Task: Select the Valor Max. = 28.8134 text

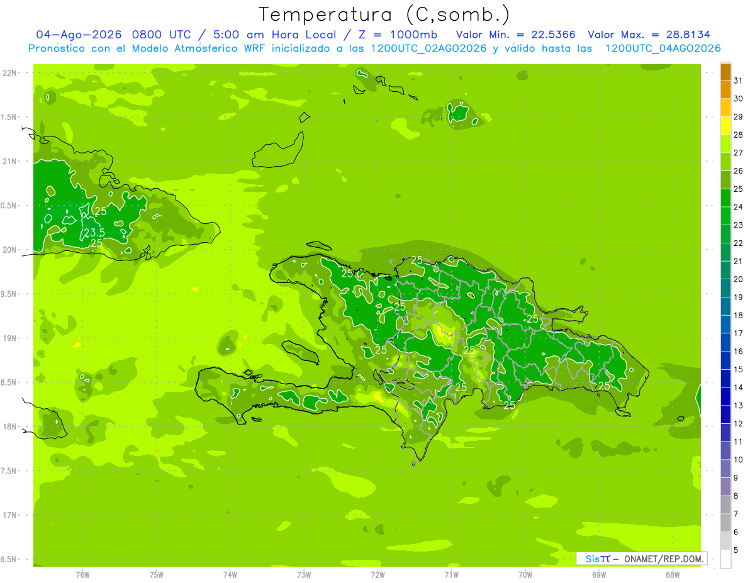Action: click(649, 35)
